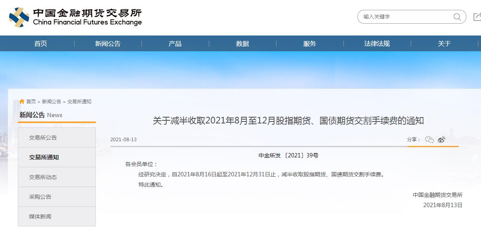Click the 分享 label
Viewport: 481px width, 228px height.
(414, 140)
